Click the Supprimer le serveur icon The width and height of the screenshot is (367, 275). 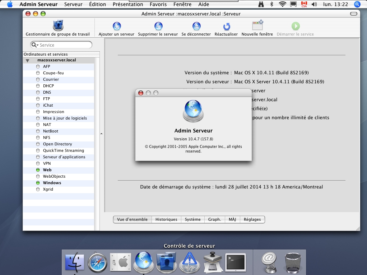tap(158, 26)
